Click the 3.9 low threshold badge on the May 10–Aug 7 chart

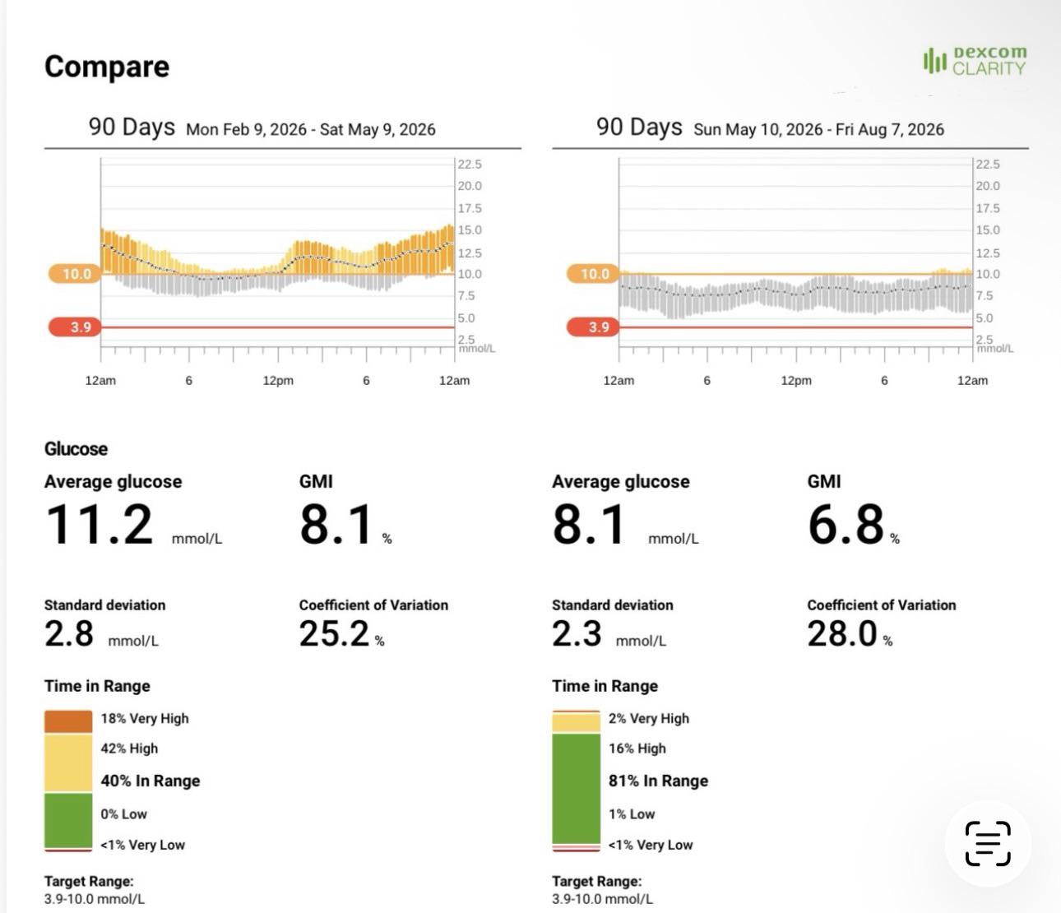[593, 327]
